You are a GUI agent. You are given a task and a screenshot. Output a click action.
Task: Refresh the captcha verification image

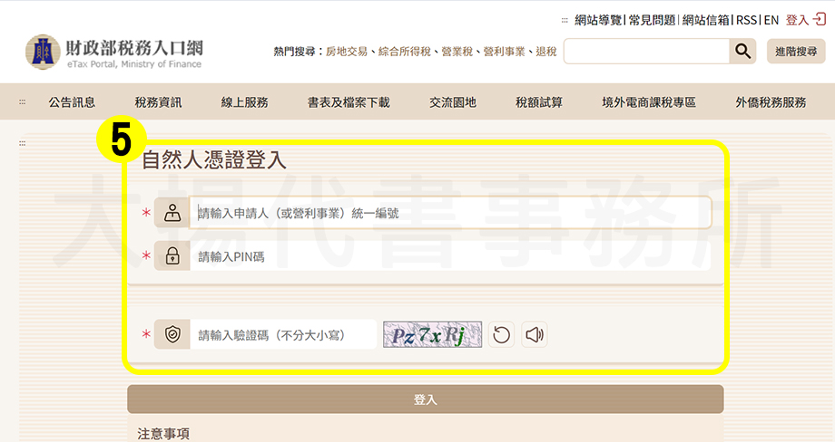(501, 335)
